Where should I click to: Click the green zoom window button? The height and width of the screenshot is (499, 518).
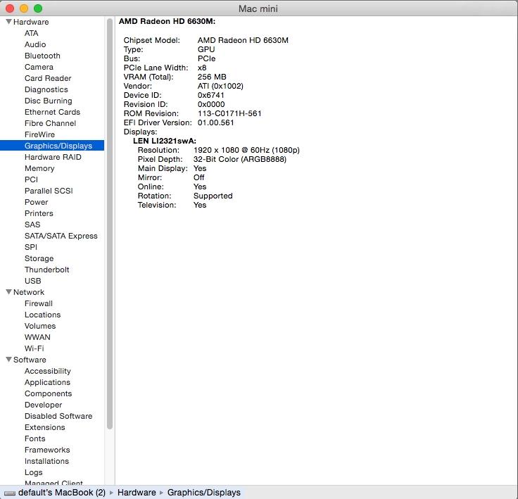pyautogui.click(x=38, y=8)
